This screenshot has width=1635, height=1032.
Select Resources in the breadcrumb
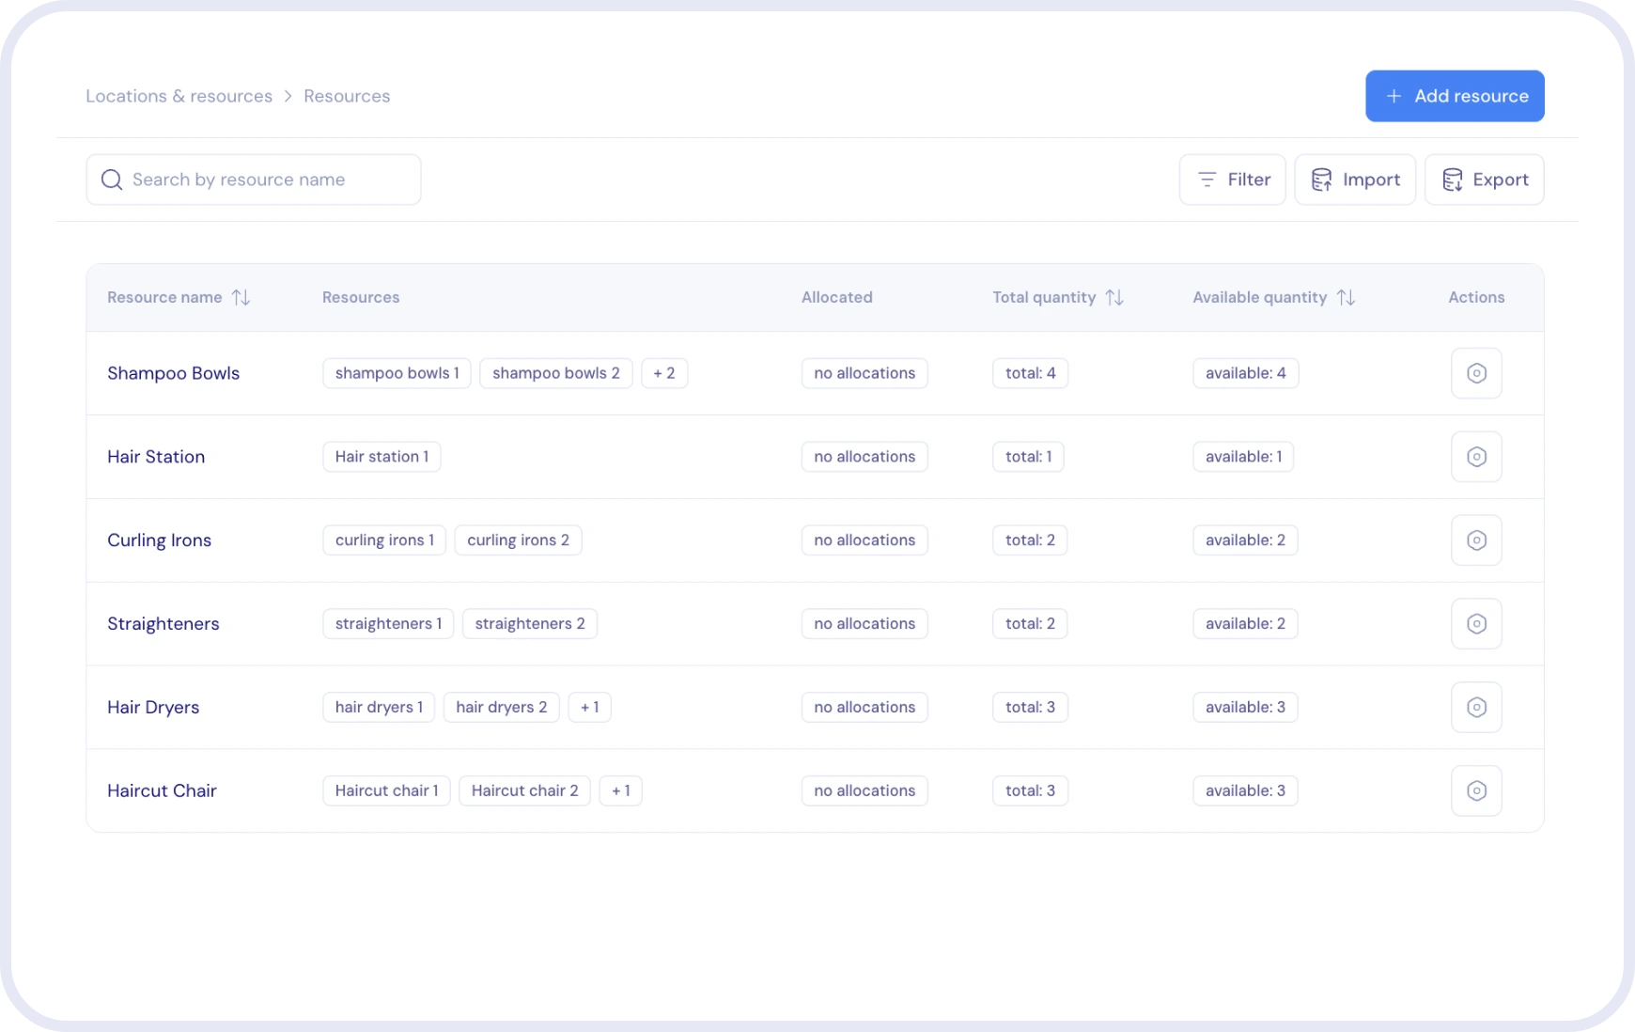tap(346, 95)
